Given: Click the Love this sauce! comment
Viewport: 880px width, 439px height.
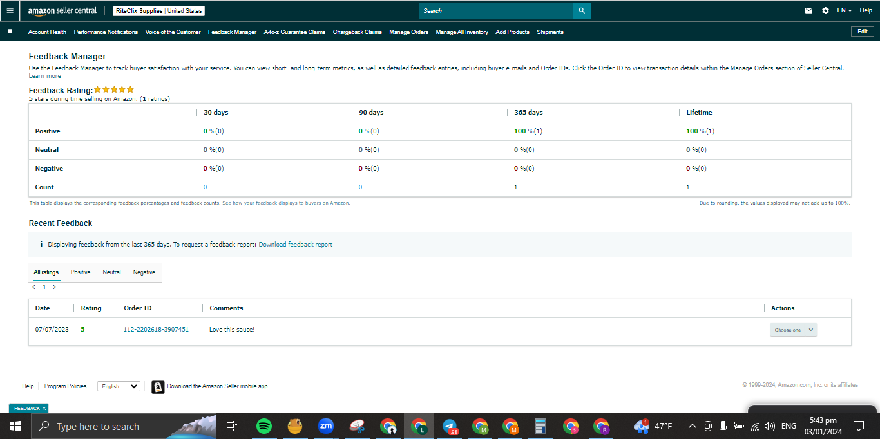Looking at the screenshot, I should pos(232,330).
